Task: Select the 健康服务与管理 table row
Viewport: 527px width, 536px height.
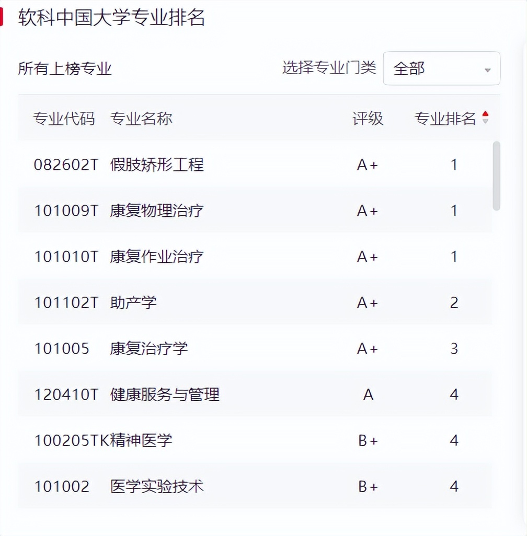Action: click(209, 394)
